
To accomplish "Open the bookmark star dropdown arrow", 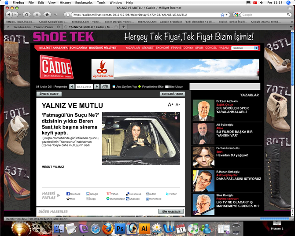I will (x=226, y=15).
